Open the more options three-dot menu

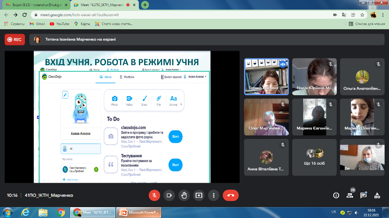click(x=213, y=195)
